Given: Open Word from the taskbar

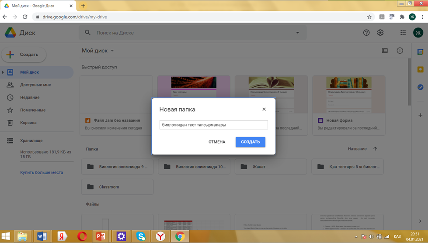Looking at the screenshot, I should point(42,236).
